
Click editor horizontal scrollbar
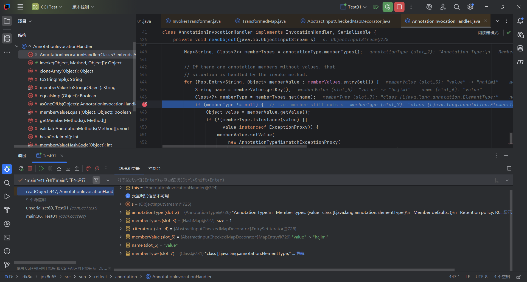tap(234, 146)
